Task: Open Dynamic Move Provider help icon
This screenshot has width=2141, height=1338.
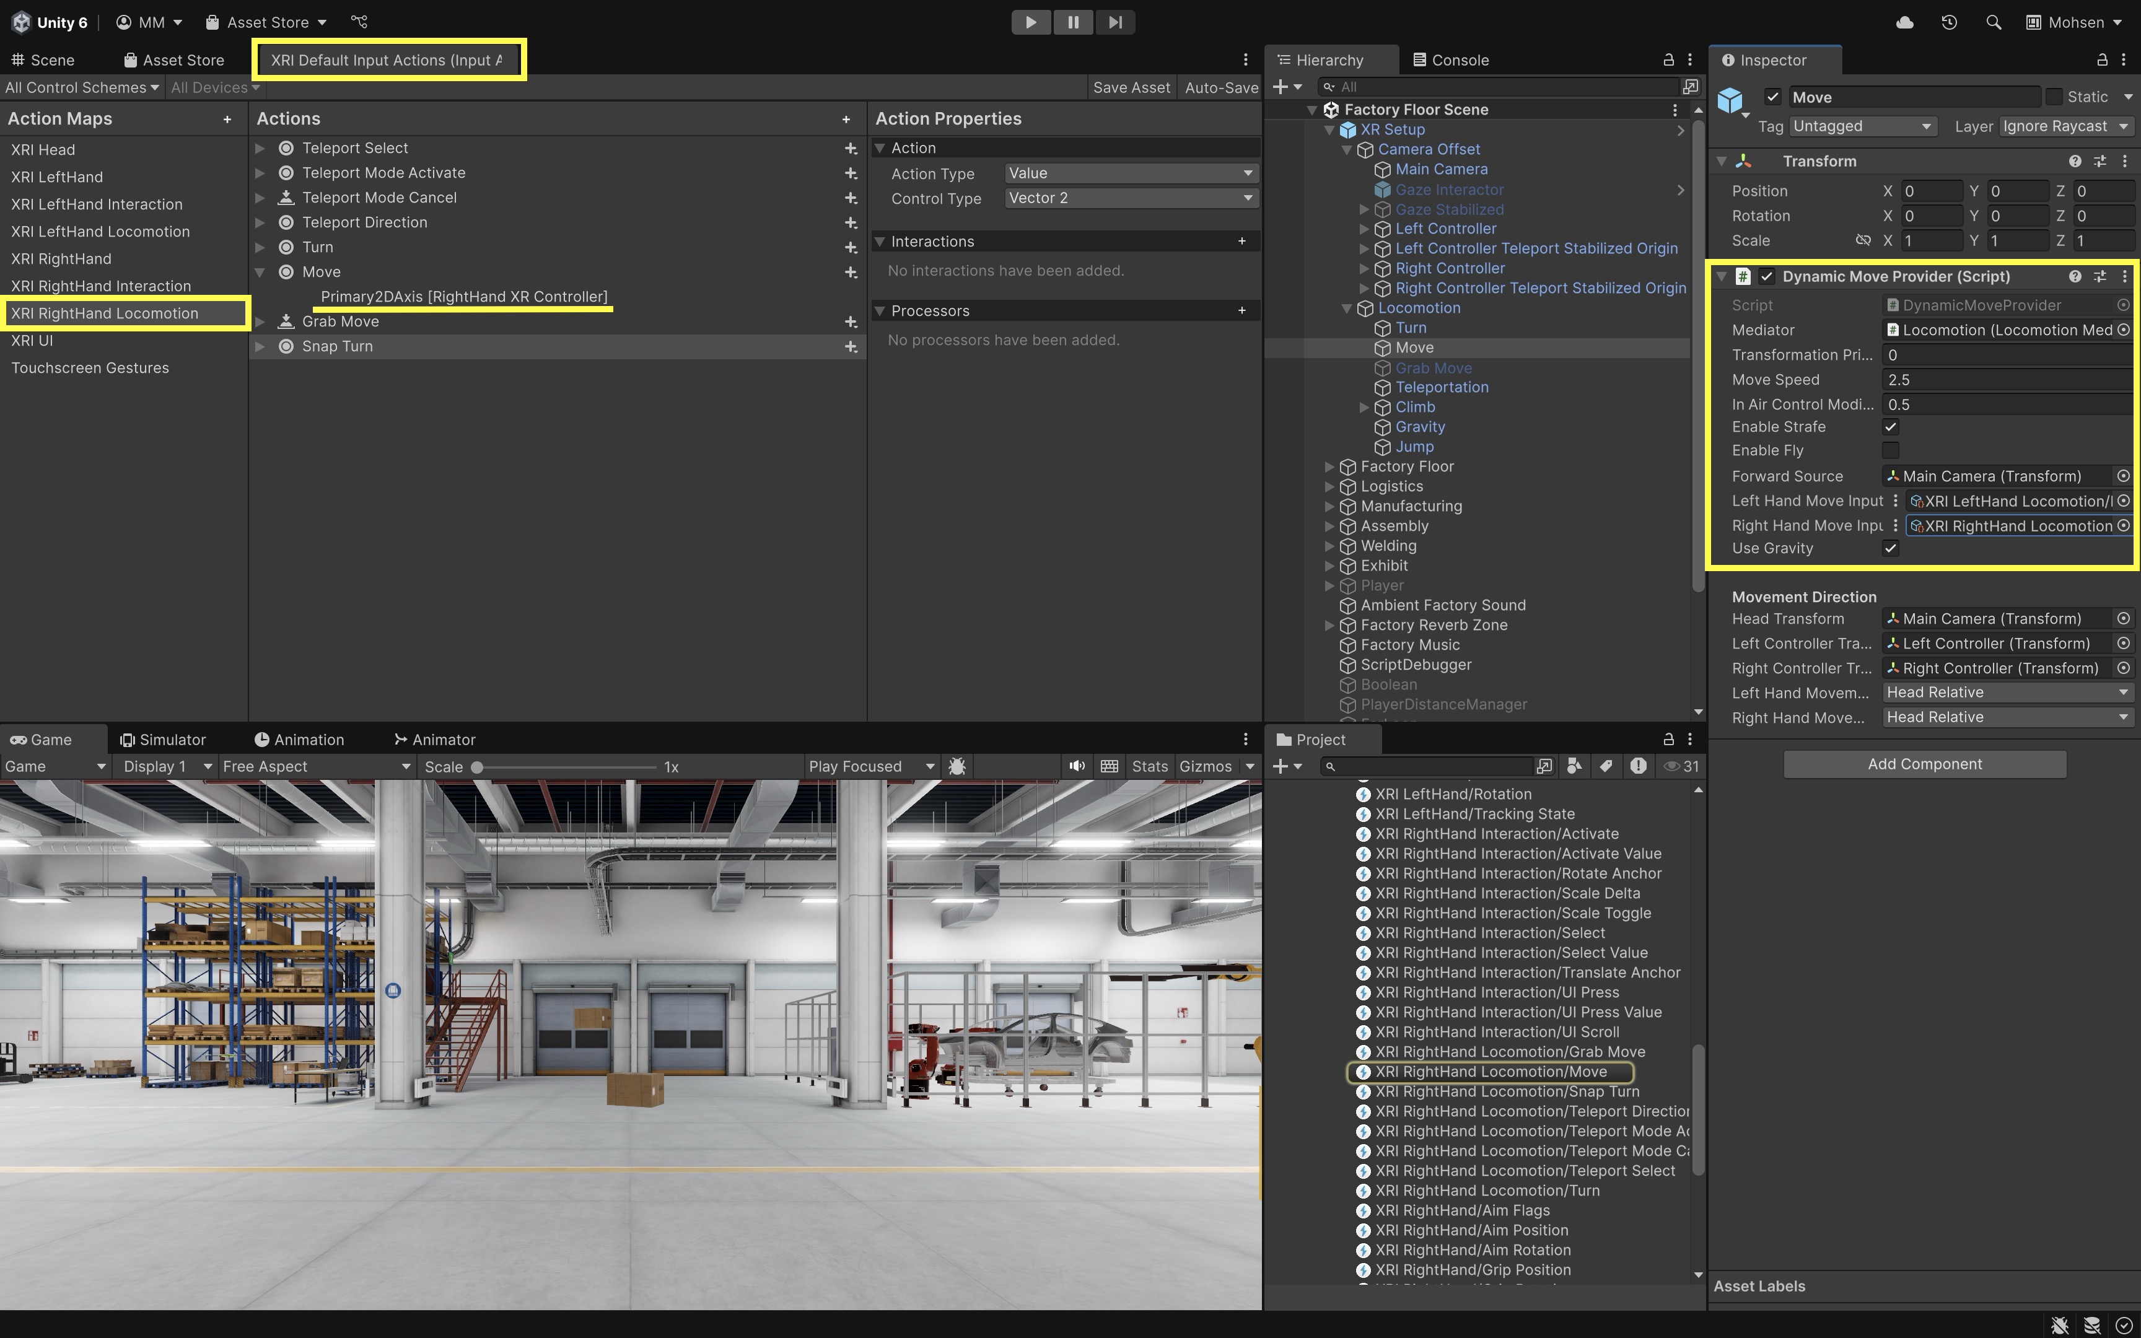Action: (2075, 277)
